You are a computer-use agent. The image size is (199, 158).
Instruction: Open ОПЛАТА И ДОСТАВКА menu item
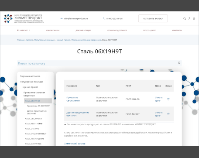click(117, 30)
